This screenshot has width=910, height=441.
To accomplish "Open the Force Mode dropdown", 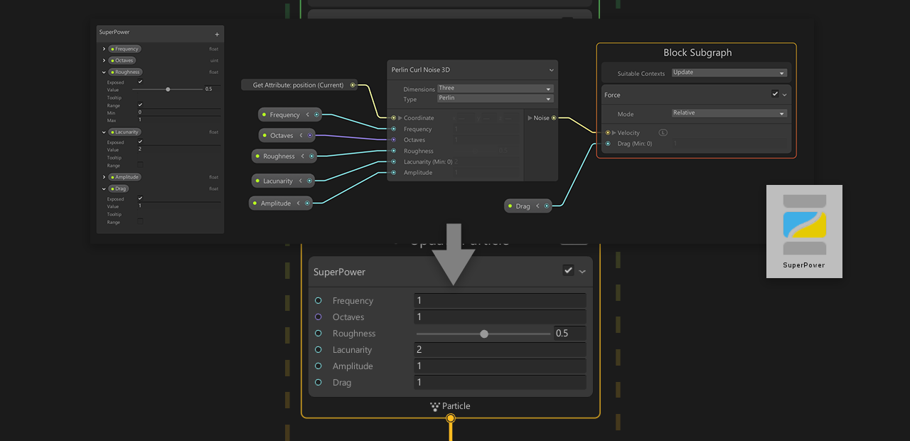I will click(729, 113).
